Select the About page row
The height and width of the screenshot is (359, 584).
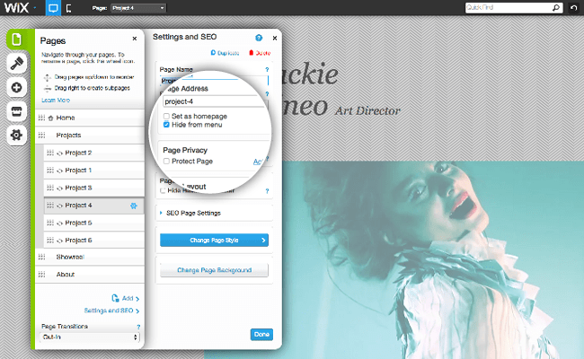click(90, 275)
